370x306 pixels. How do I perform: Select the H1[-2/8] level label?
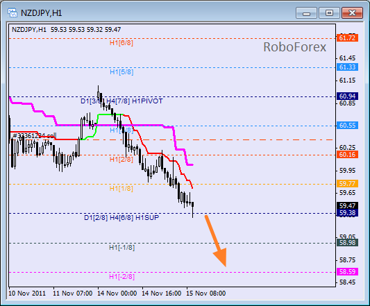click(121, 276)
